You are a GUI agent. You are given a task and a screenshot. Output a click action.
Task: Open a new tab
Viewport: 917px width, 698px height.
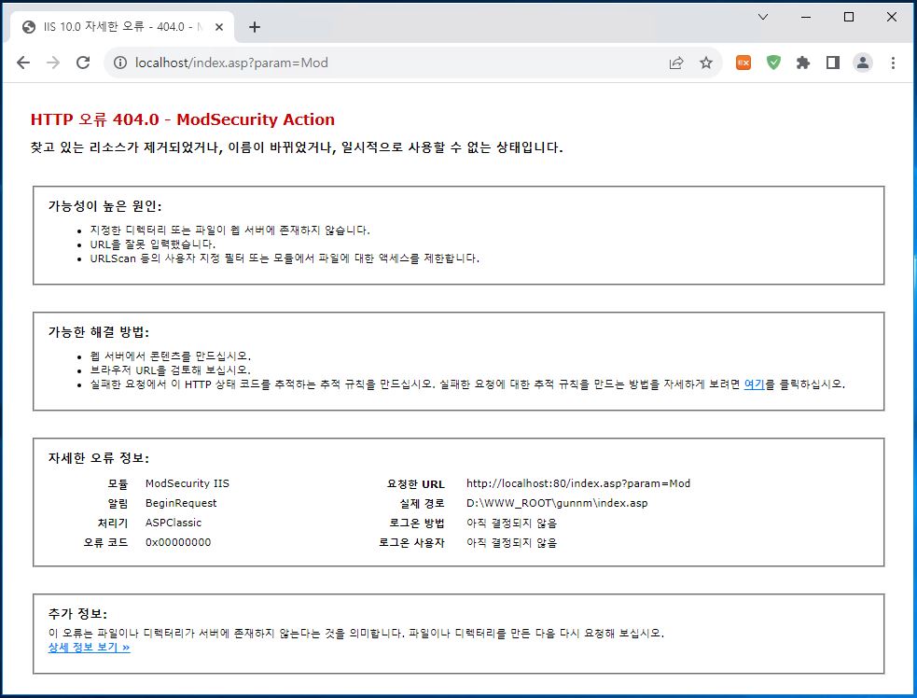pos(255,27)
